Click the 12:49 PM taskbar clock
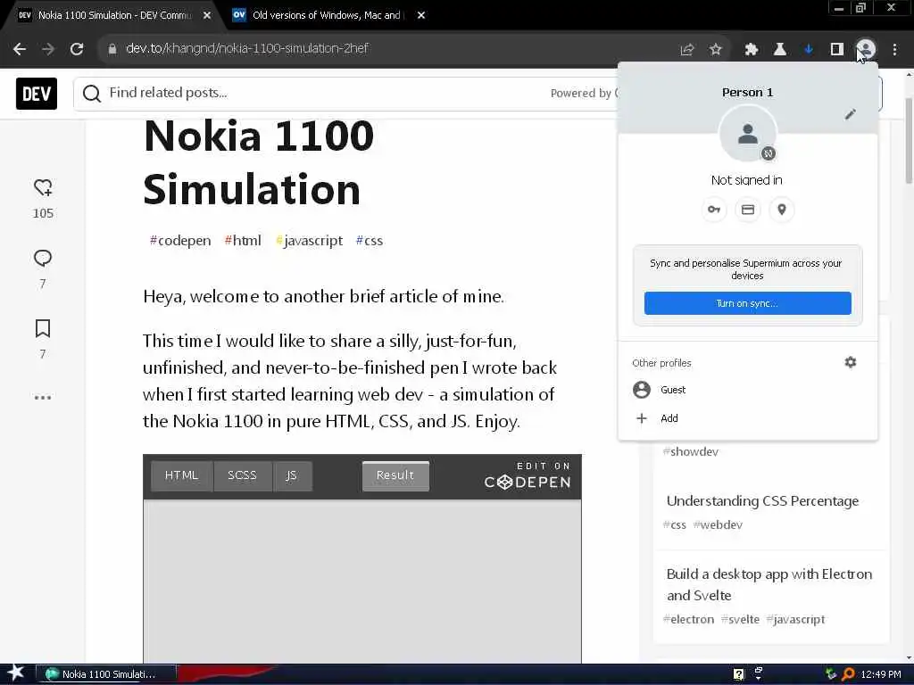The width and height of the screenshot is (914, 685). [881, 674]
